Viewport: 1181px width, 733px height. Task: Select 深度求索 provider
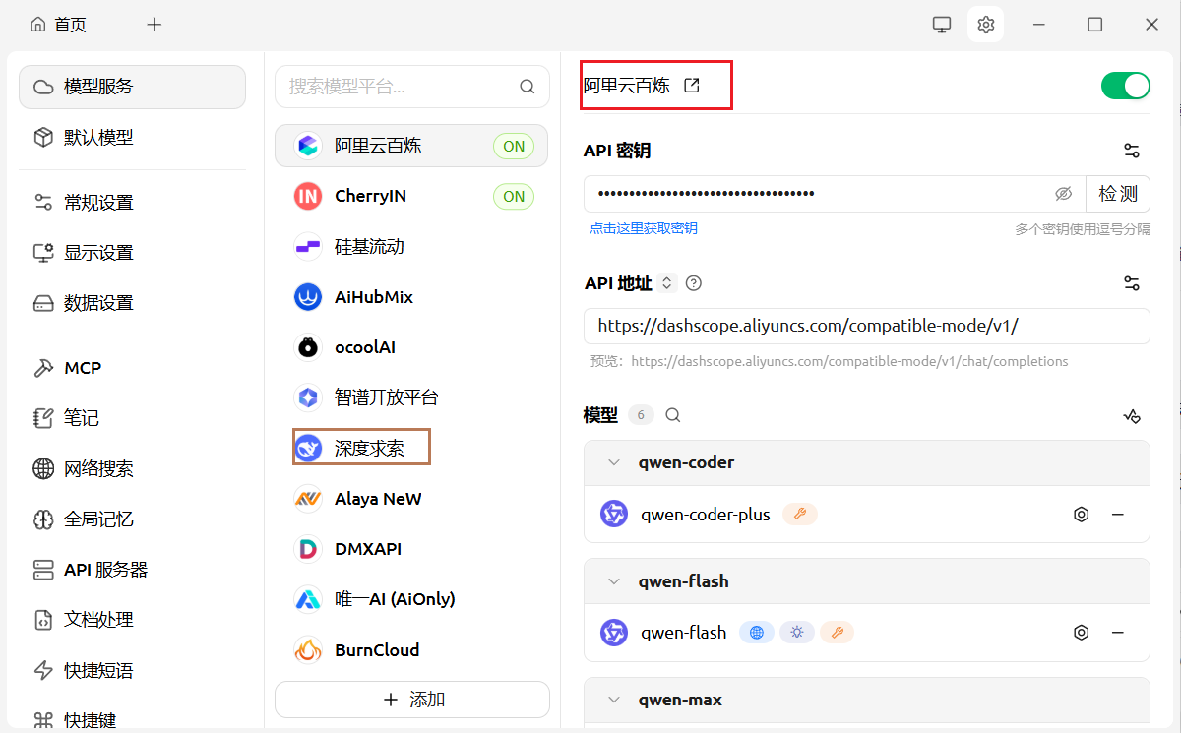click(x=411, y=448)
